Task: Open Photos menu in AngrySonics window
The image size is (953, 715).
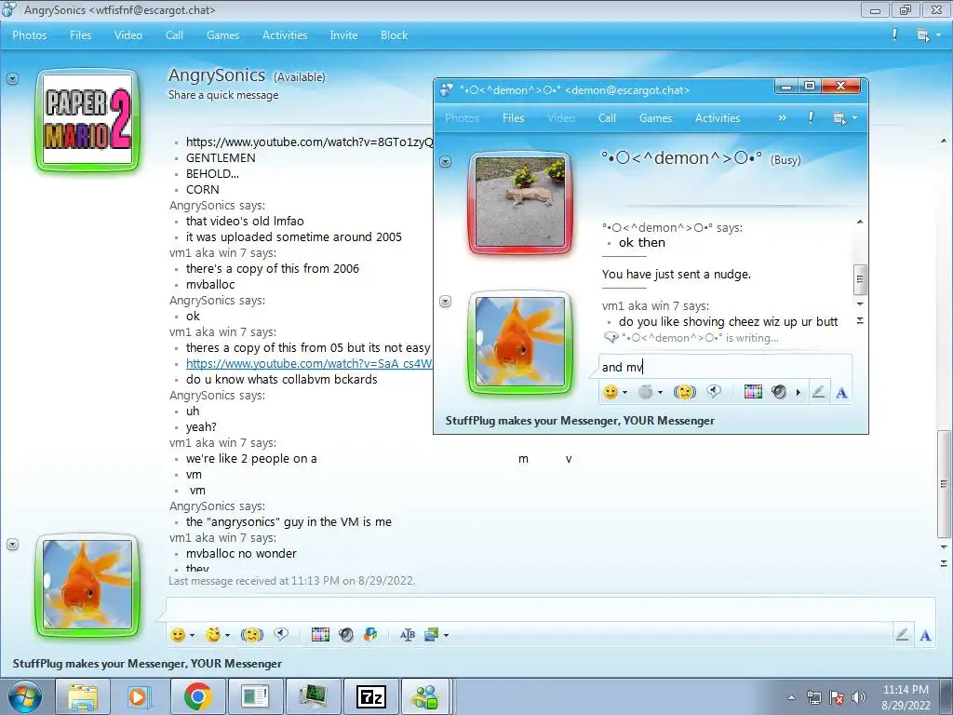Action: coord(29,35)
